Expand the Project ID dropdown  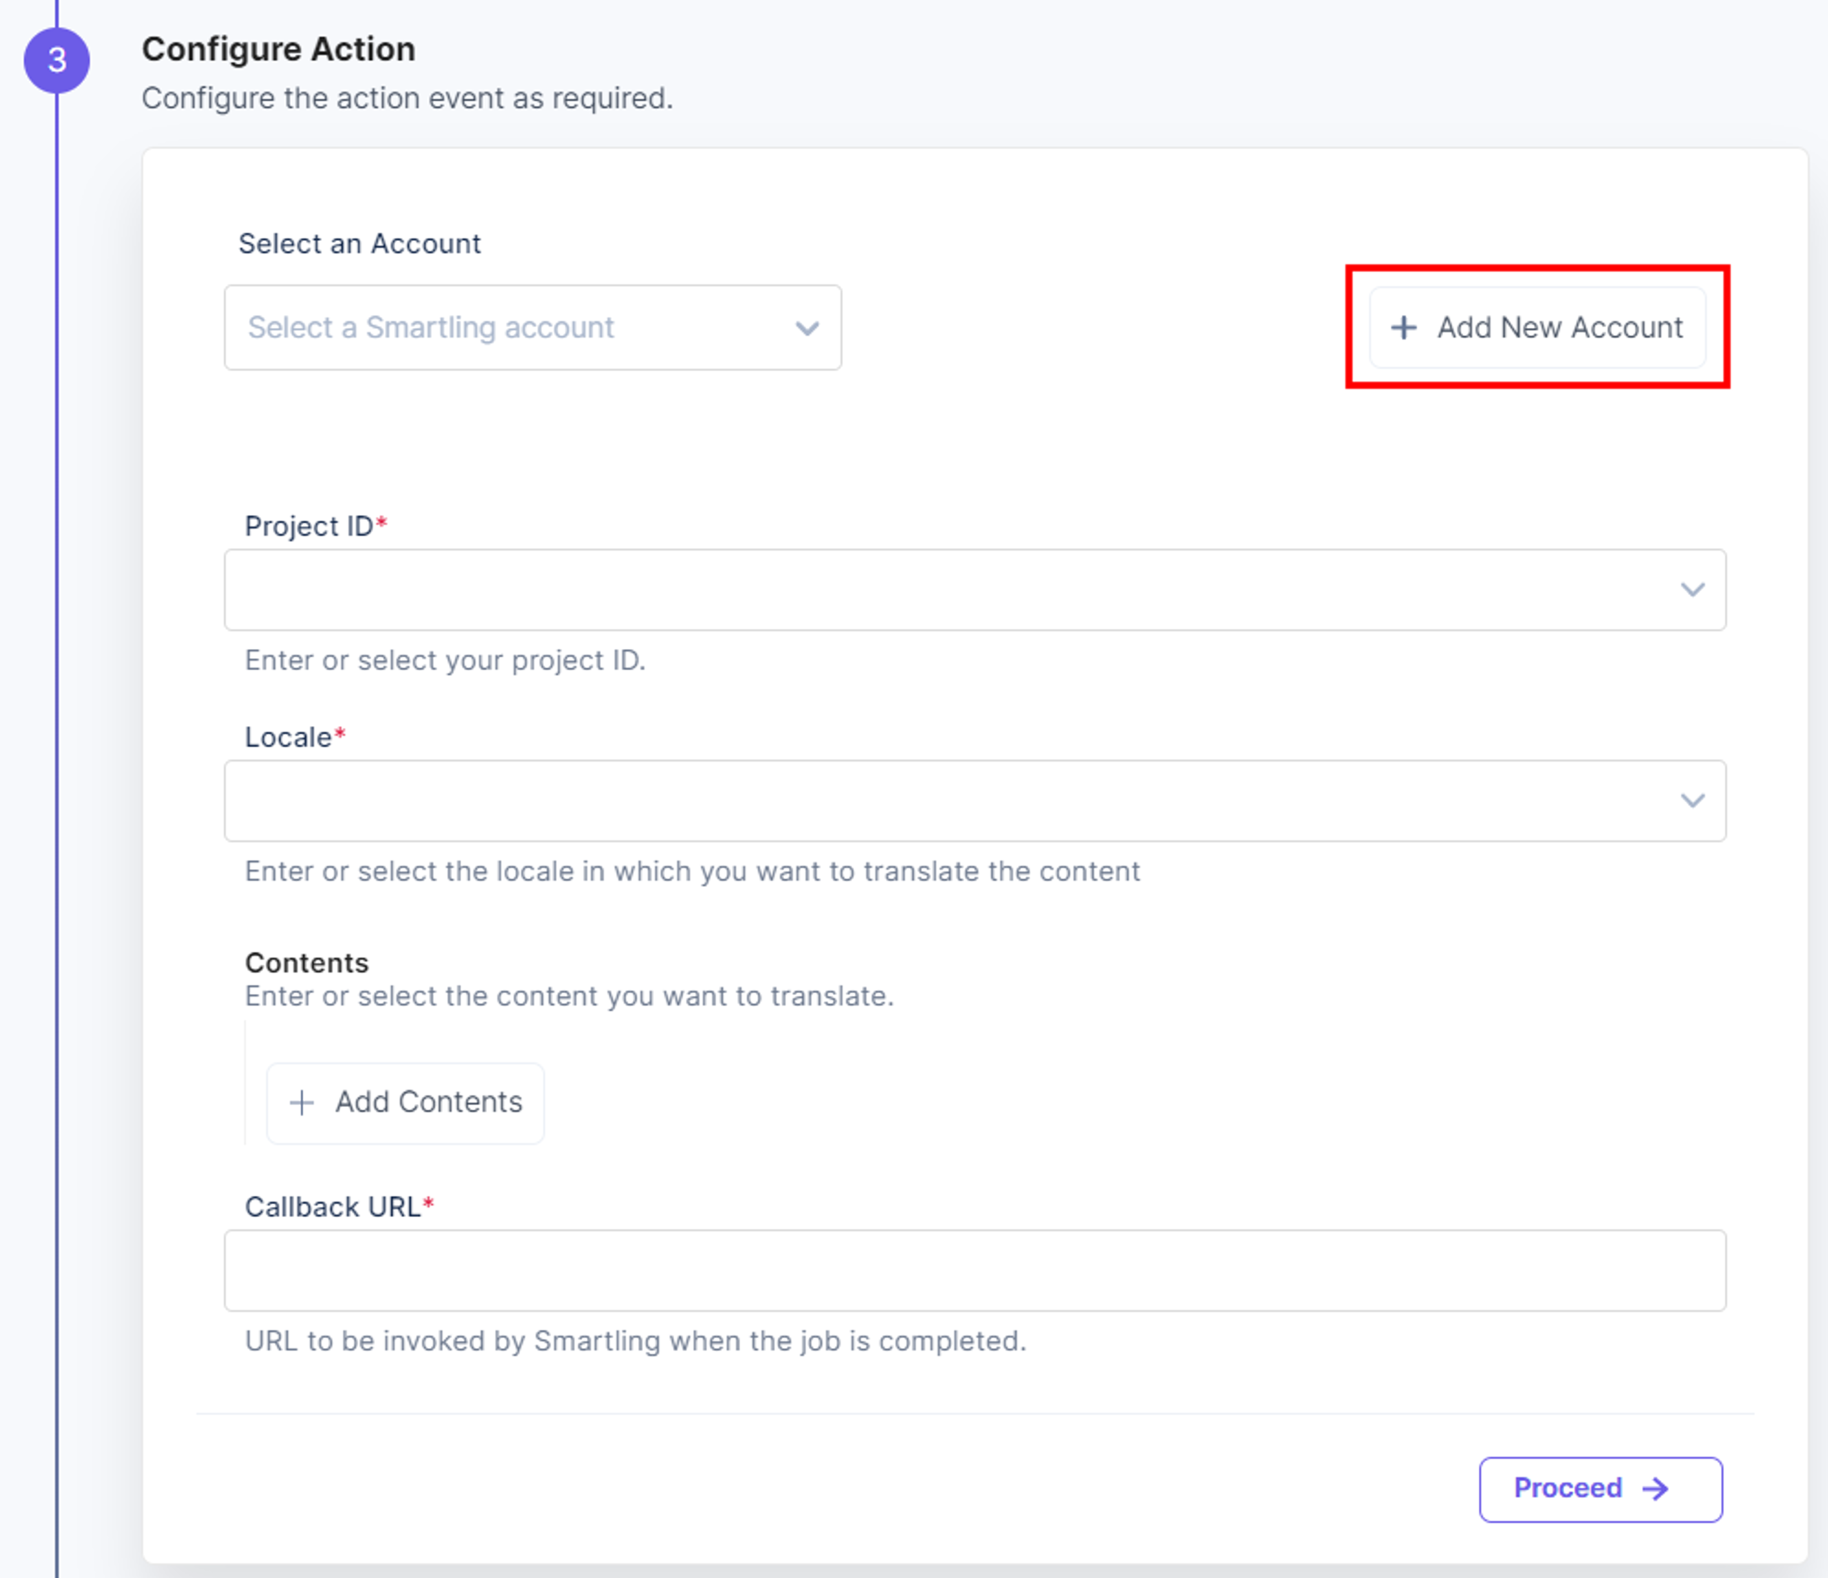click(x=975, y=590)
